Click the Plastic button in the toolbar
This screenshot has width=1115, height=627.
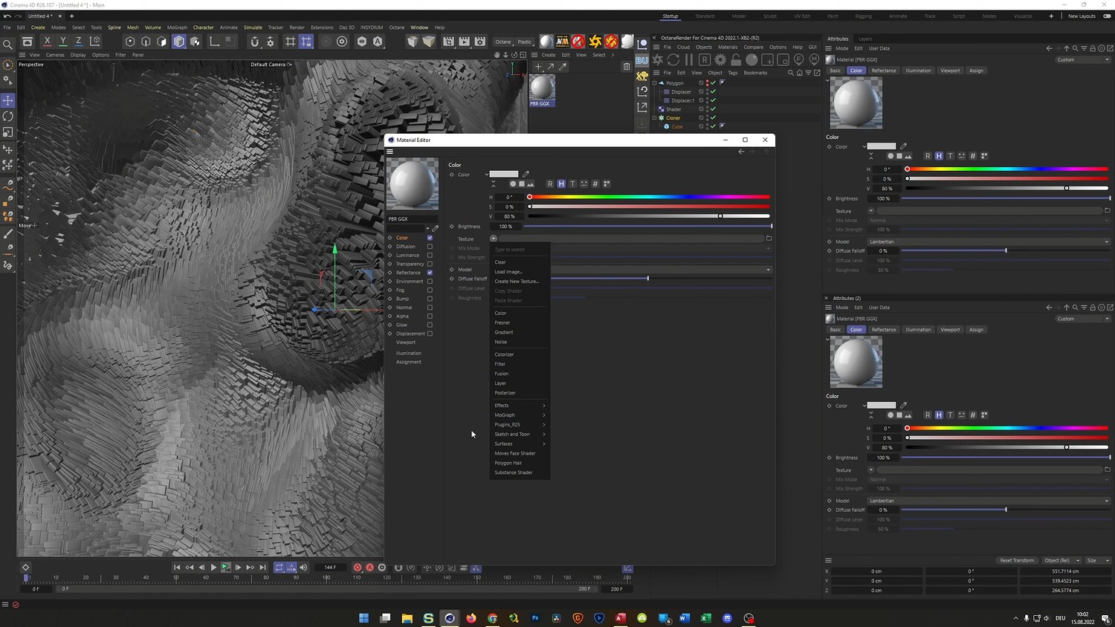pos(525,42)
